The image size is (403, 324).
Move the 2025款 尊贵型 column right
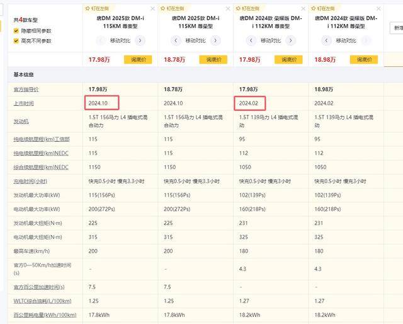tap(140, 40)
